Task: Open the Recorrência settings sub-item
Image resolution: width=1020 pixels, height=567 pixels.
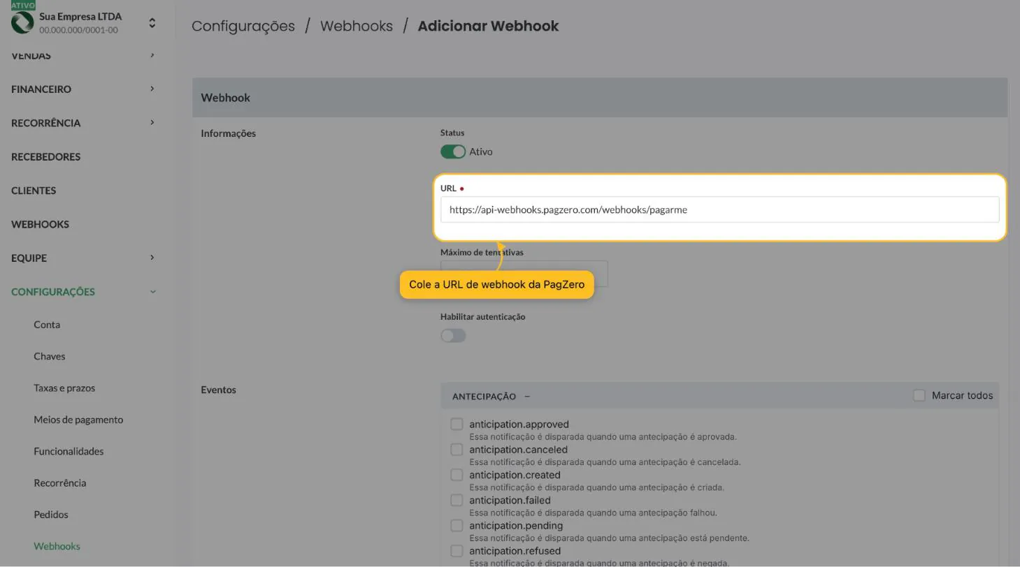Action: pyautogui.click(x=60, y=483)
